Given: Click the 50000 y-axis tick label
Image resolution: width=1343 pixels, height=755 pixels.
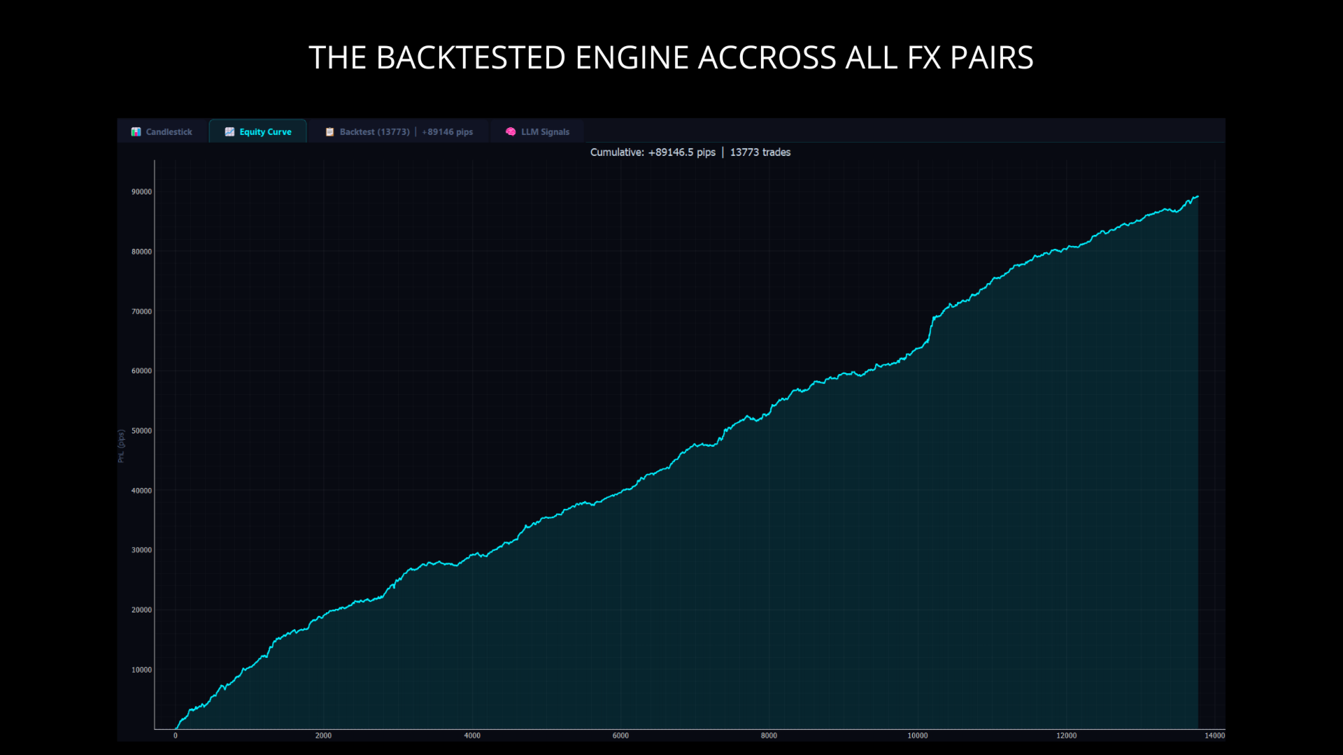Looking at the screenshot, I should (x=141, y=431).
